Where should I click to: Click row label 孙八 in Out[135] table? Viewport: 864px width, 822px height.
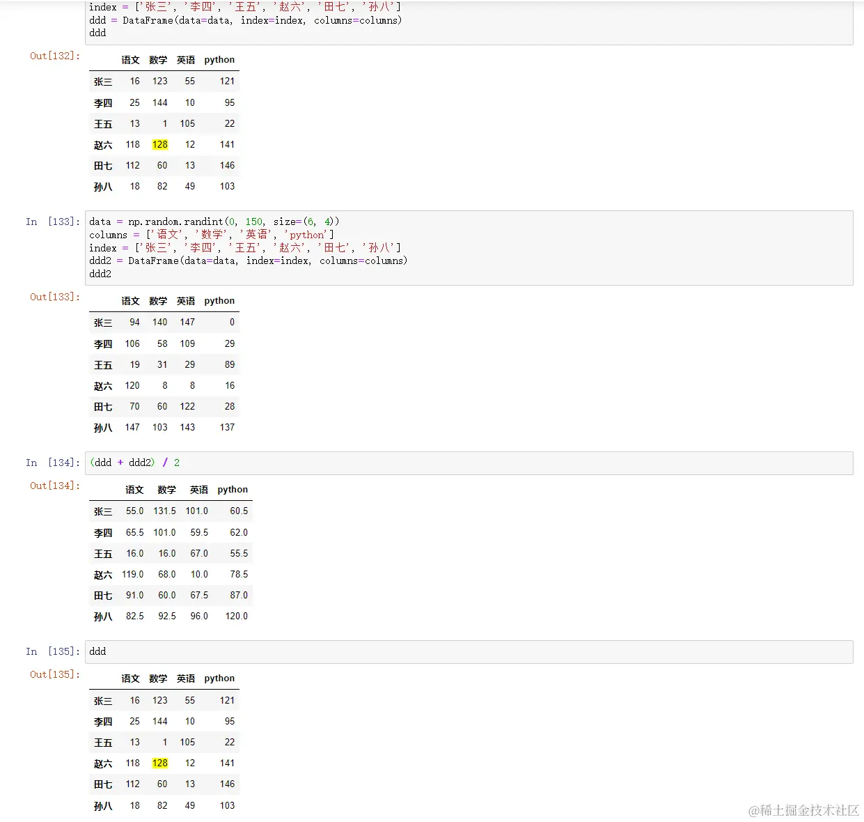tap(103, 806)
